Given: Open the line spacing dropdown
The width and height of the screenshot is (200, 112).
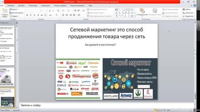Looking at the screenshot, I should 84,11.
